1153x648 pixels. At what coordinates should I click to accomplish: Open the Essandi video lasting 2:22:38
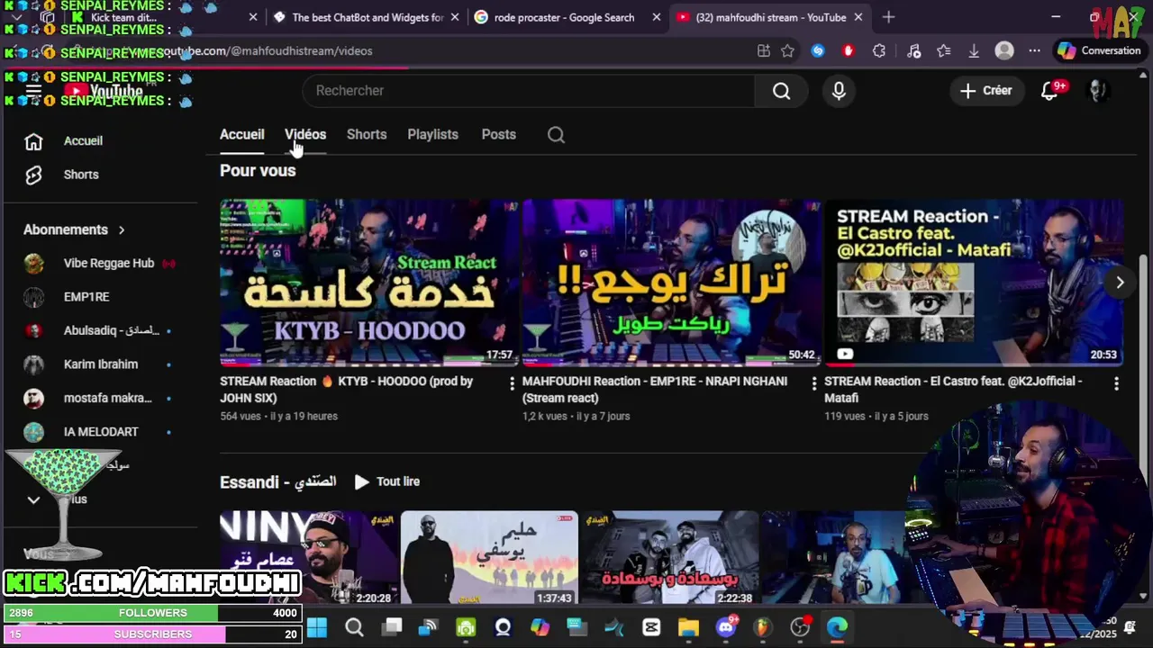[669, 558]
